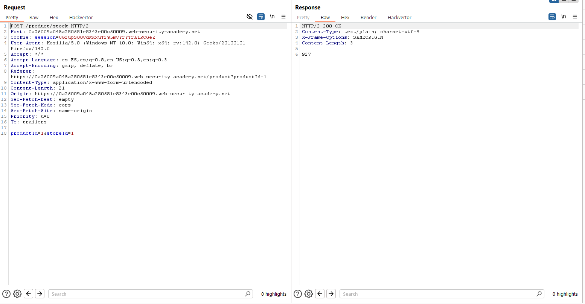Show non-printable \n characters in Request

(272, 17)
